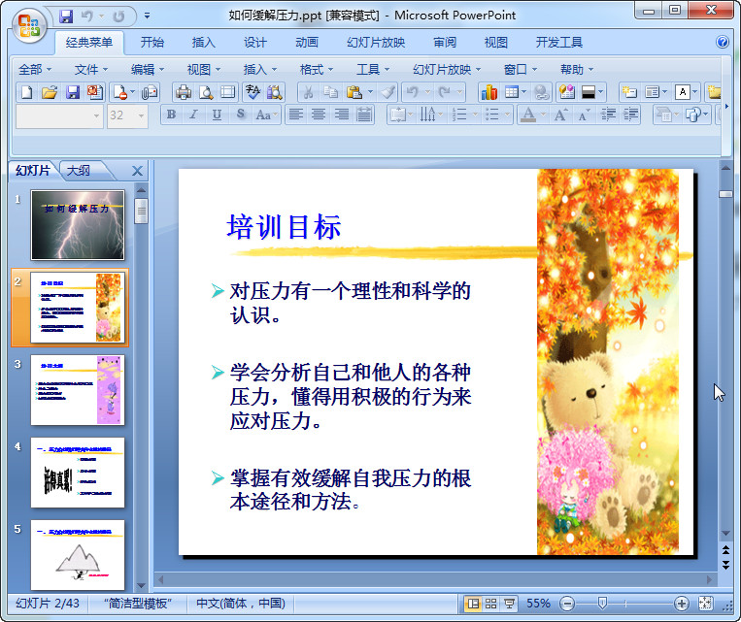Click 中文(简体，中国) language indicator
This screenshot has width=741, height=622.
pos(241,604)
